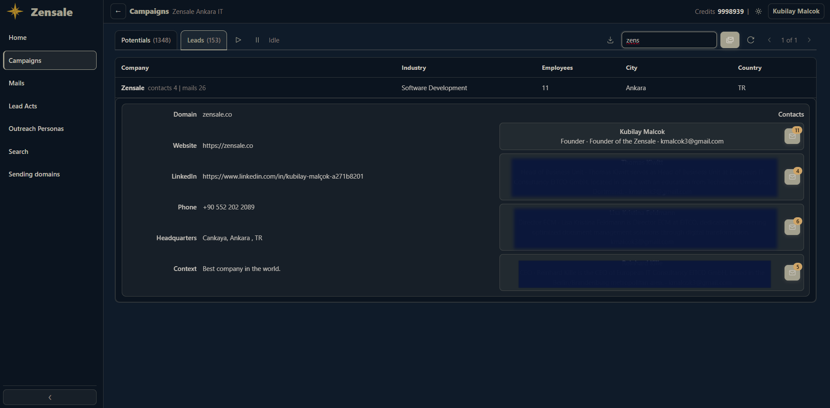This screenshot has width=830, height=408.
Task: Sort by the City column header
Action: 631,68
